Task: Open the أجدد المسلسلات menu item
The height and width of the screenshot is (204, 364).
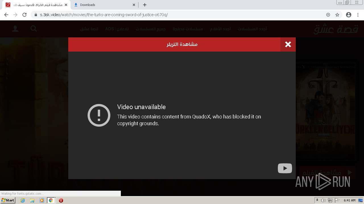Action: [x=253, y=29]
